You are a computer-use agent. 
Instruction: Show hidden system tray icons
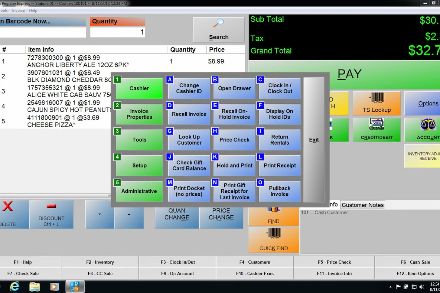click(x=390, y=287)
